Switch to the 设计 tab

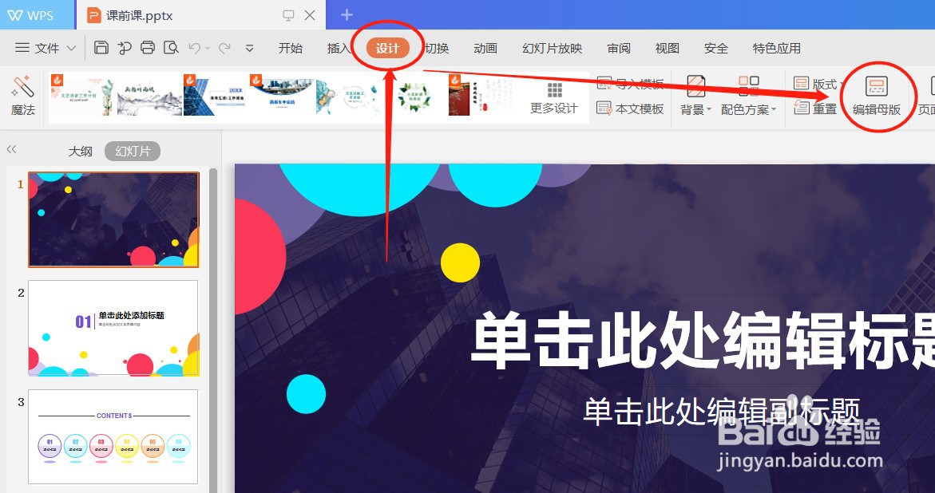tap(387, 48)
